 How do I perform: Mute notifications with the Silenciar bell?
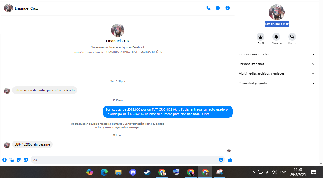(x=276, y=37)
